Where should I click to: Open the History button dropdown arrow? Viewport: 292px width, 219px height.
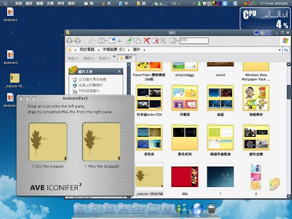click(x=106, y=40)
